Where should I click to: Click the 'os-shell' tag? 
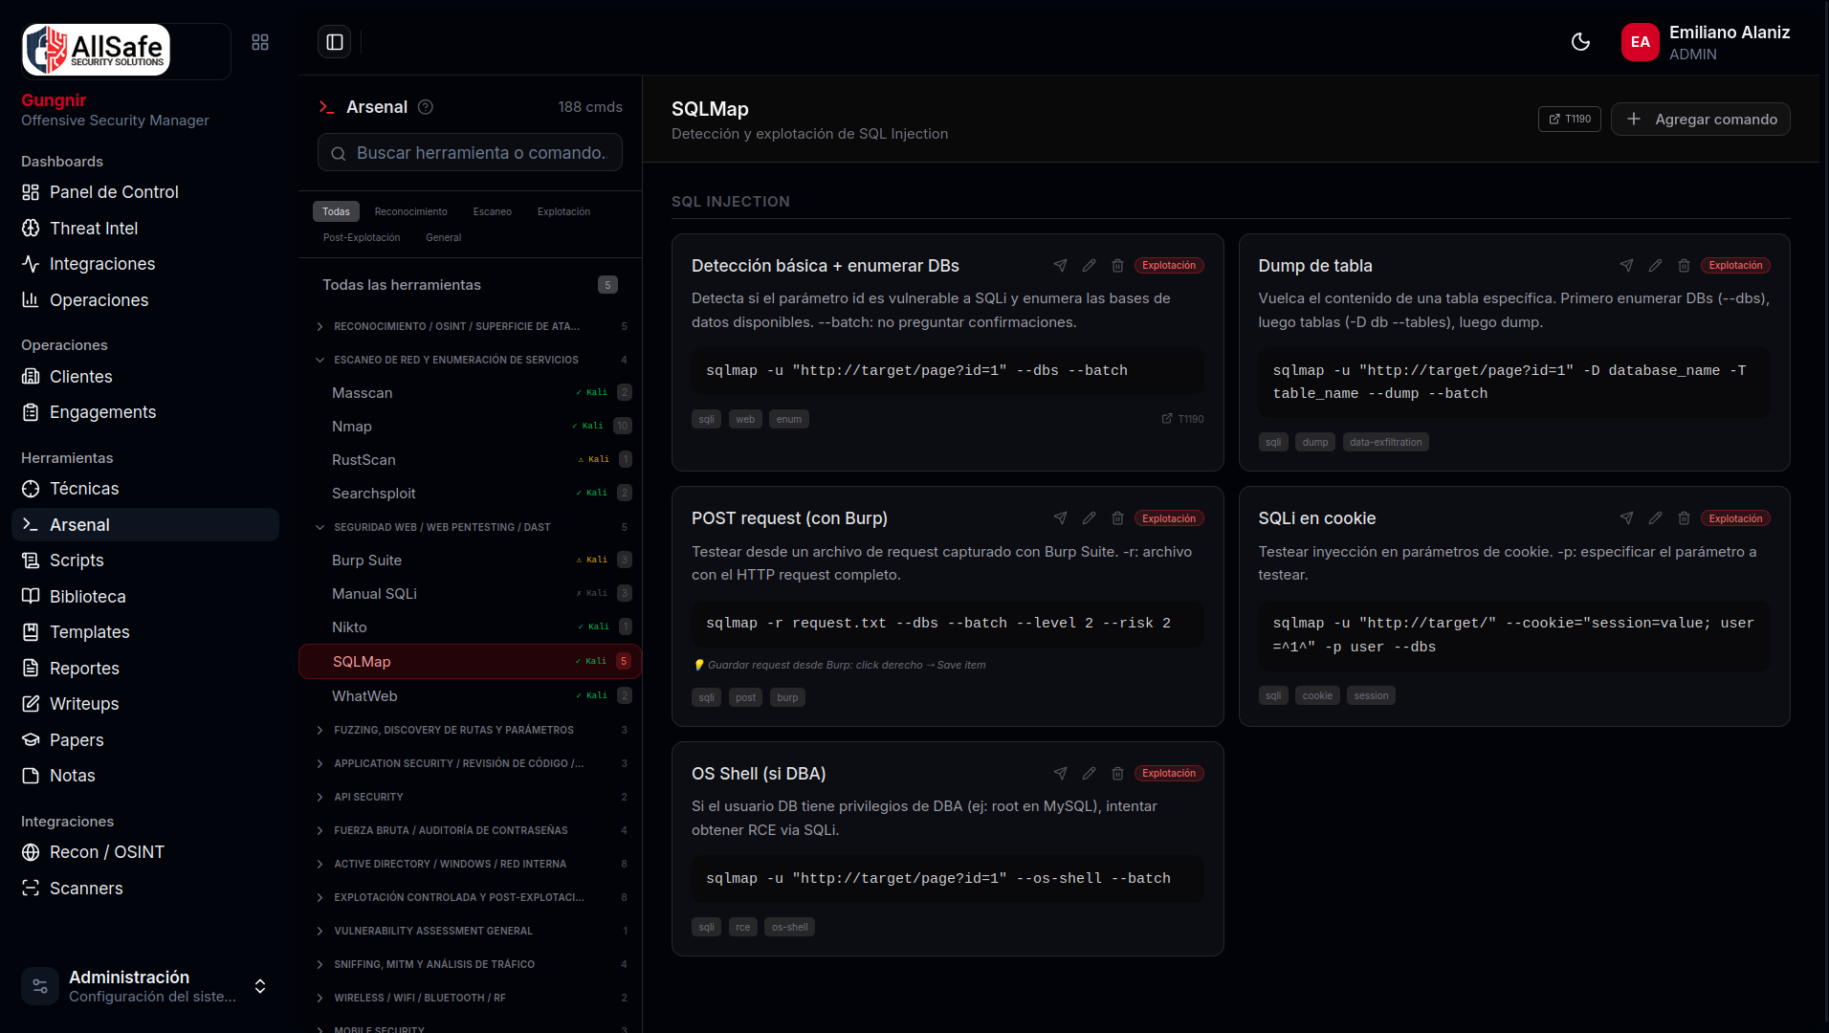click(x=789, y=927)
